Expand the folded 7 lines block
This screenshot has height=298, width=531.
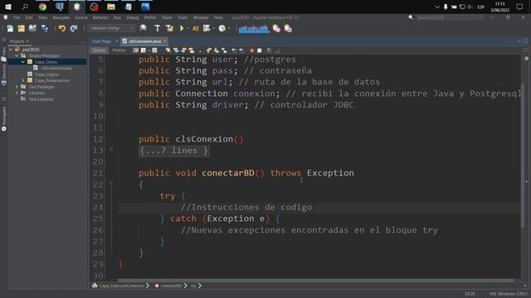click(x=111, y=149)
